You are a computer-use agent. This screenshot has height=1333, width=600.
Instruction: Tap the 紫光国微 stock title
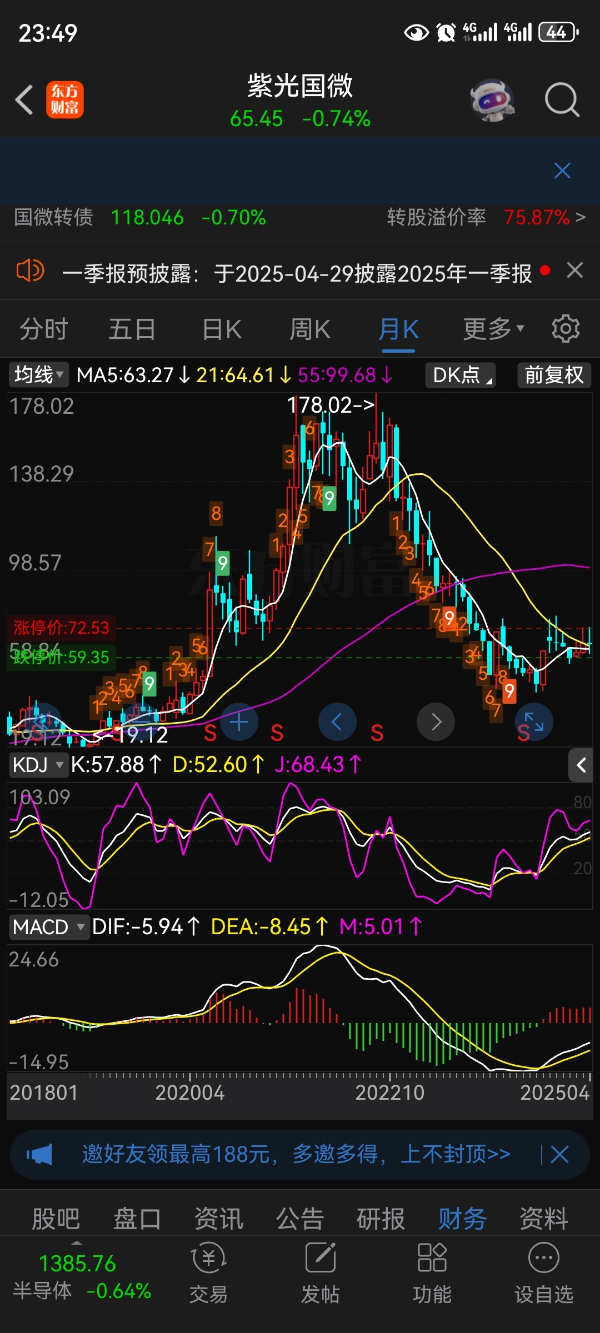point(300,86)
